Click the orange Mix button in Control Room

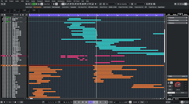pyautogui.click(x=177, y=80)
